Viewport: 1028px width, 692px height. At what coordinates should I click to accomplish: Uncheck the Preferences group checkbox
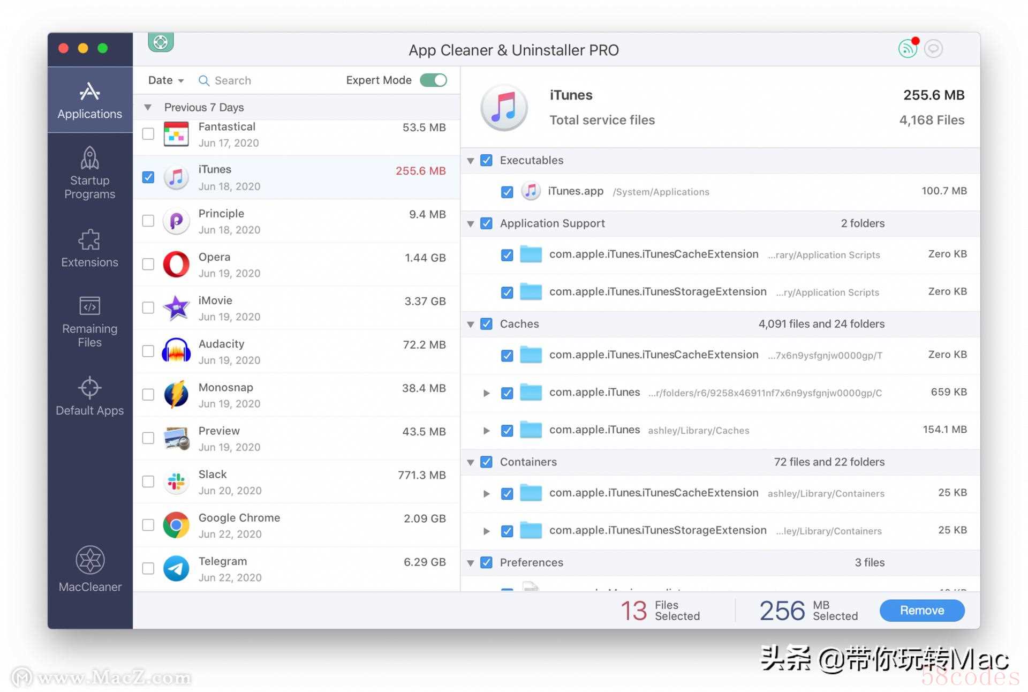[x=486, y=562]
